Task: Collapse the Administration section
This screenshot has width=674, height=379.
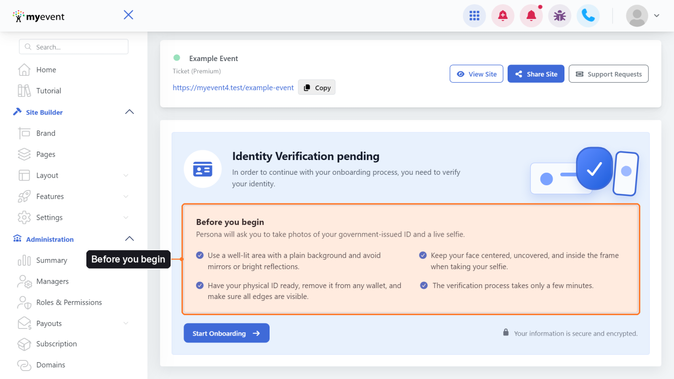Action: (129, 239)
